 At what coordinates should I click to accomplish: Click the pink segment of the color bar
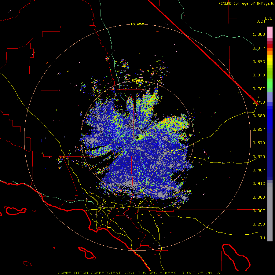click(x=270, y=33)
